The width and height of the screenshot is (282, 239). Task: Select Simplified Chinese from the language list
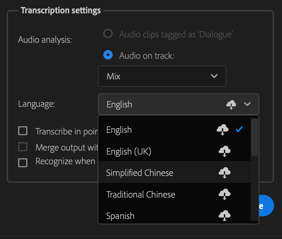[x=139, y=173]
